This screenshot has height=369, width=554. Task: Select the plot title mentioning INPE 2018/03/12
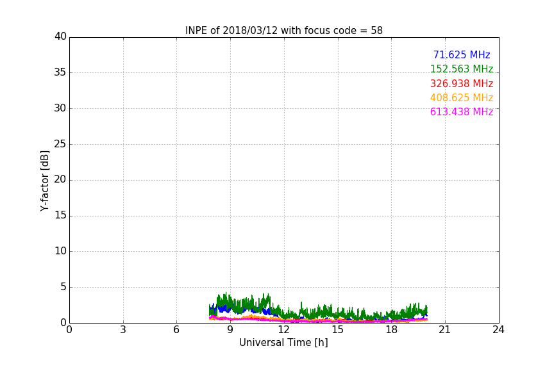[x=283, y=31]
